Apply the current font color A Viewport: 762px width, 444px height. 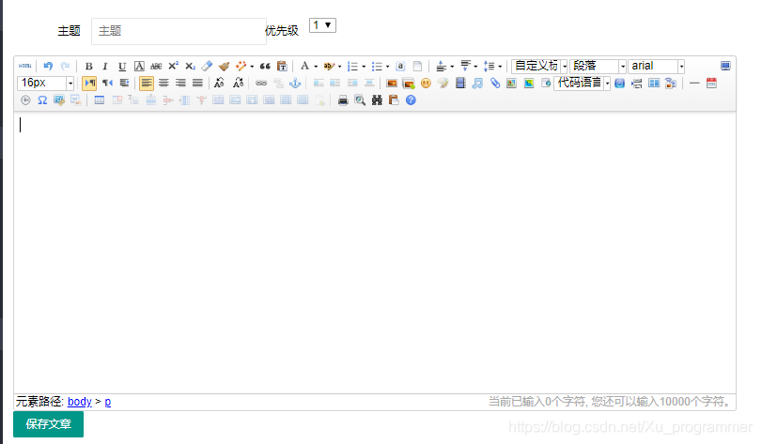click(304, 66)
